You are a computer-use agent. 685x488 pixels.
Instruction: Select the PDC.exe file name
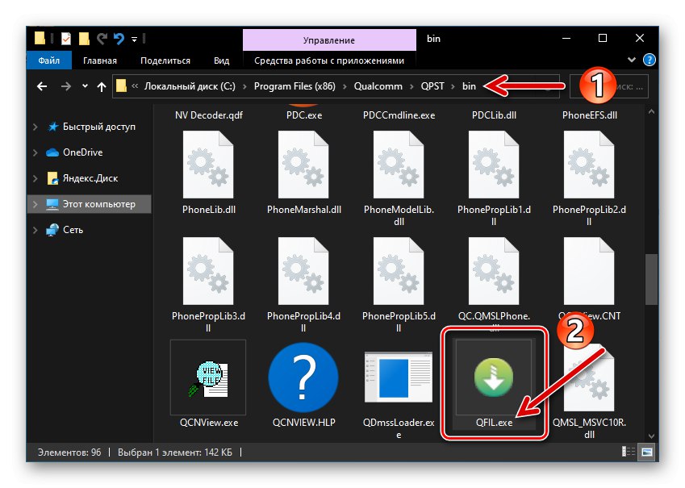[303, 115]
